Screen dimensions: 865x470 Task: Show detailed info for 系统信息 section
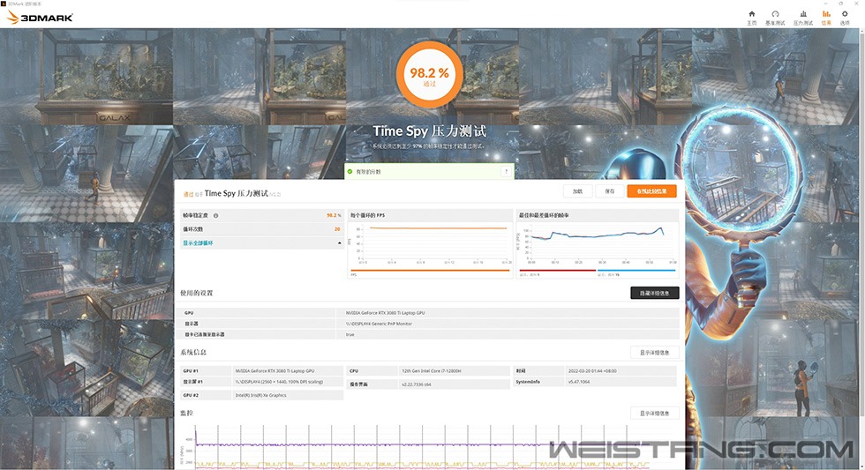(654, 352)
